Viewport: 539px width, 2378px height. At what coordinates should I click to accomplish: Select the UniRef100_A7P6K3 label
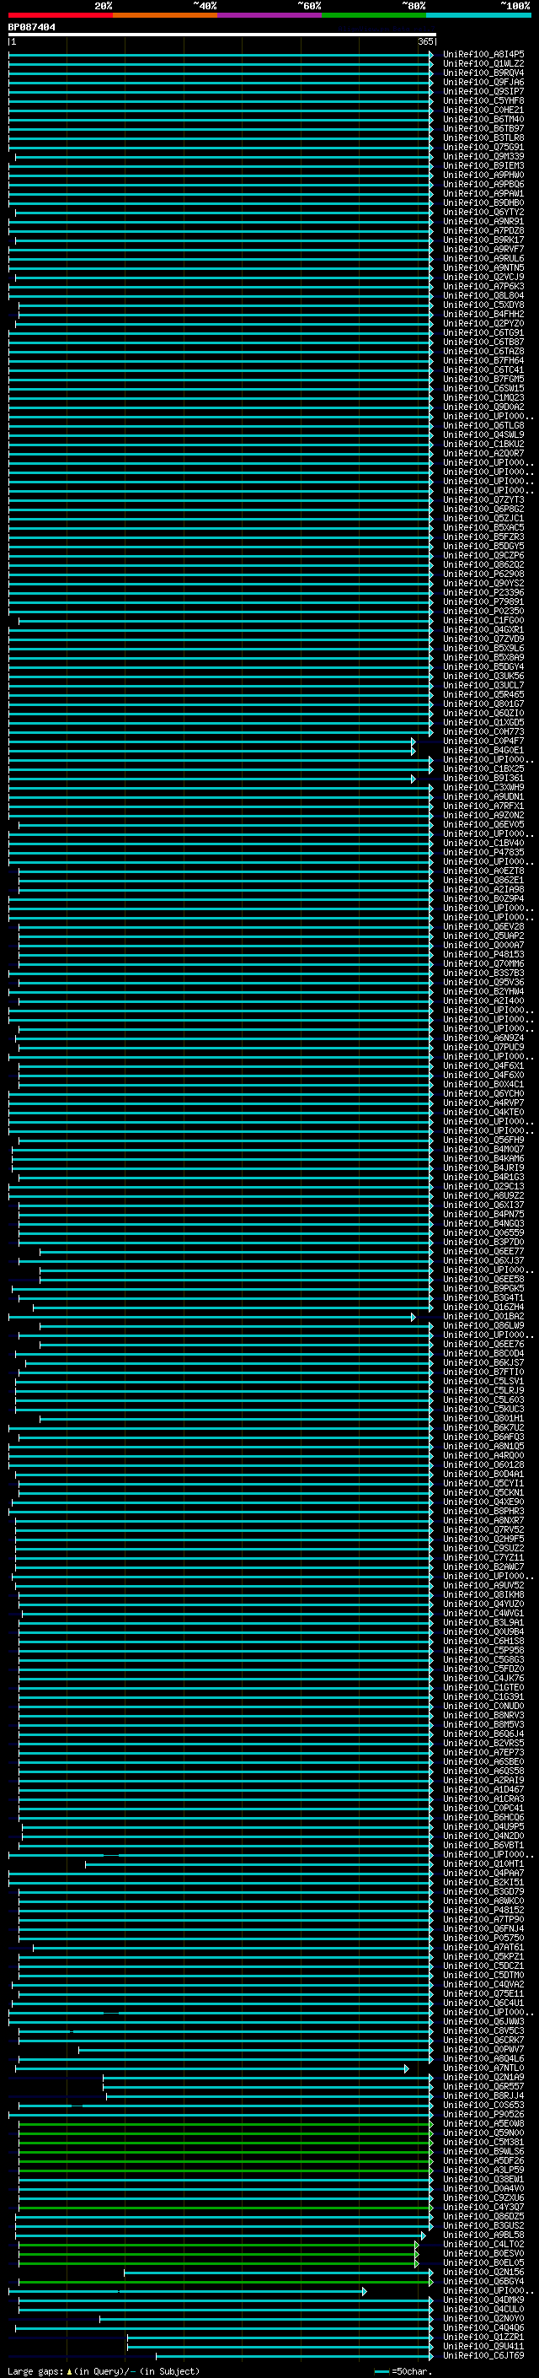[x=483, y=286]
